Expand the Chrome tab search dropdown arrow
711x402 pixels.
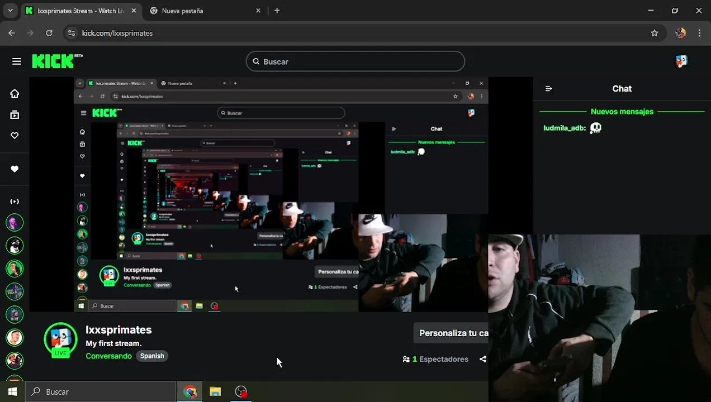click(x=10, y=11)
